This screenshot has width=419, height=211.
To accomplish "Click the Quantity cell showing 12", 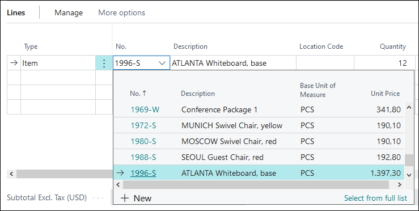I will click(384, 63).
